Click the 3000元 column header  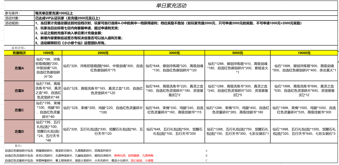[x=174, y=53]
